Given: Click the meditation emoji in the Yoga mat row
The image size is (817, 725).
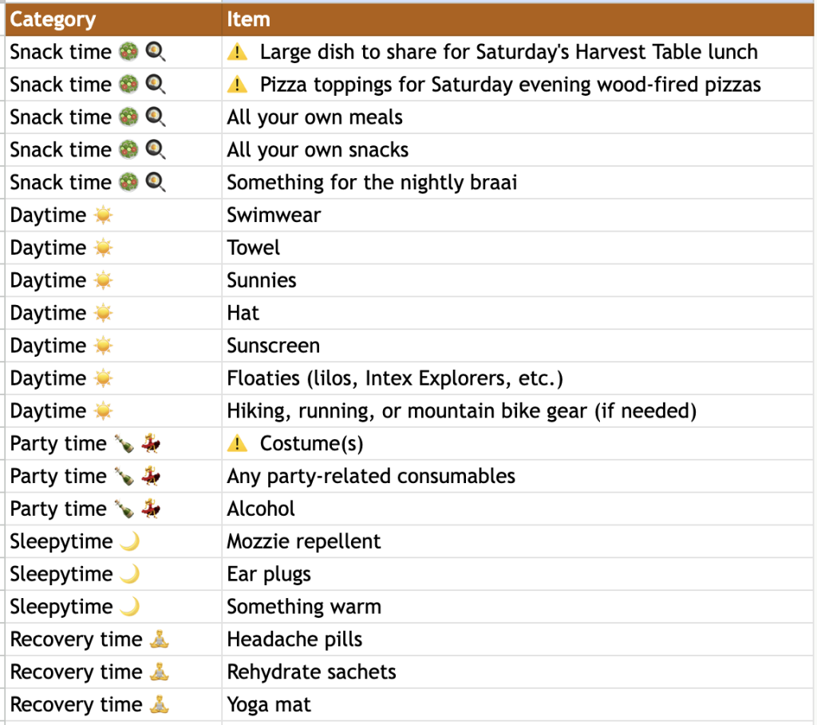Looking at the screenshot, I should click(159, 705).
